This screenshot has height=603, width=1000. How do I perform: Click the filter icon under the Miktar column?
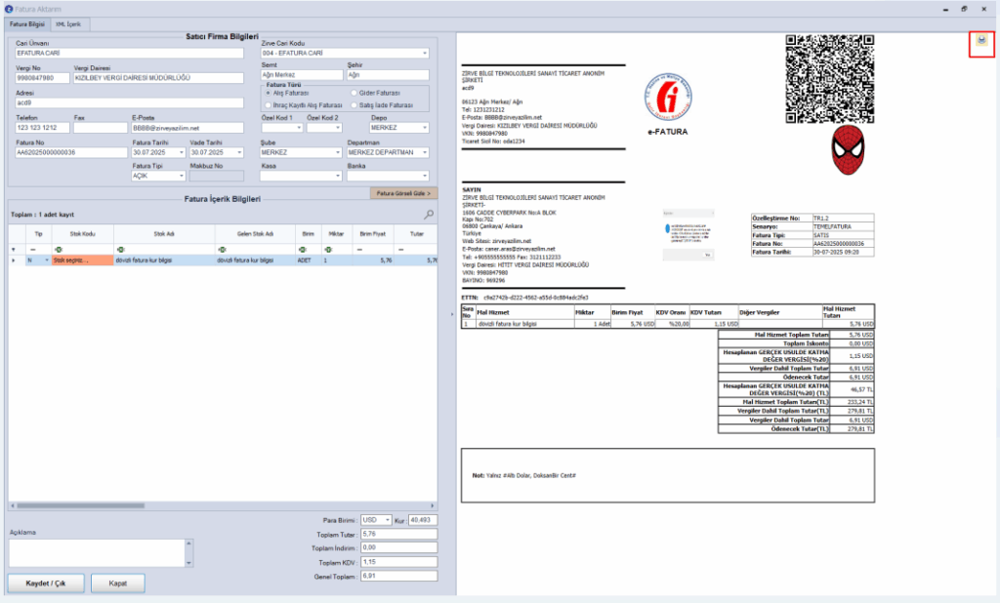(328, 249)
